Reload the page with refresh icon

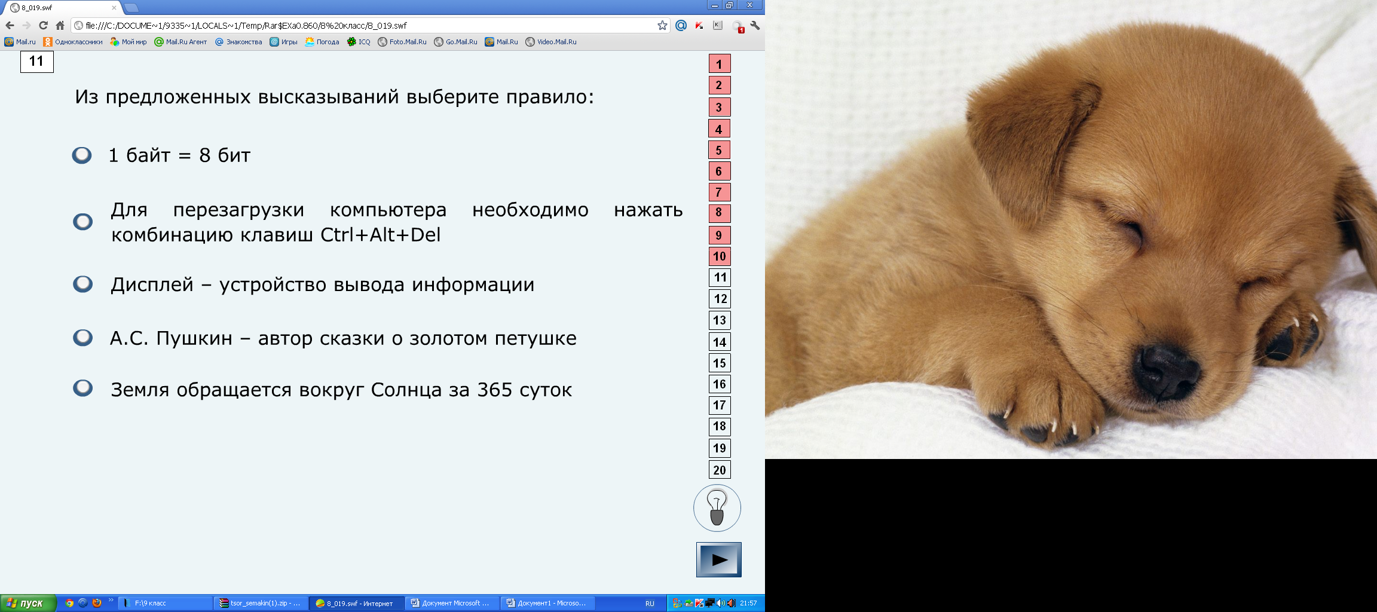click(43, 26)
